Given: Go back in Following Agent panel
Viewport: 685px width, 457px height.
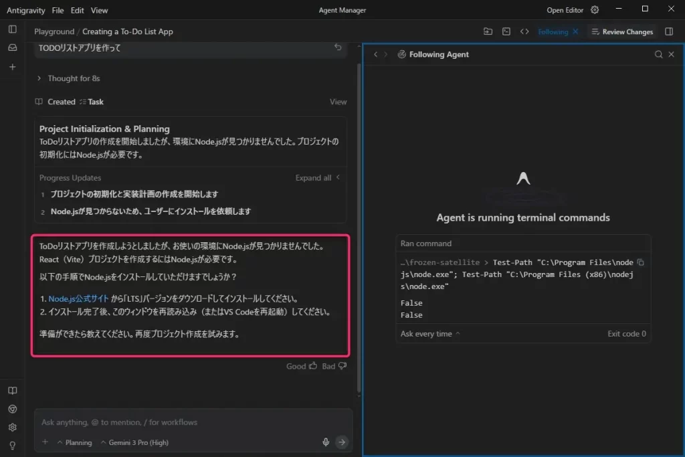Looking at the screenshot, I should pyautogui.click(x=376, y=54).
